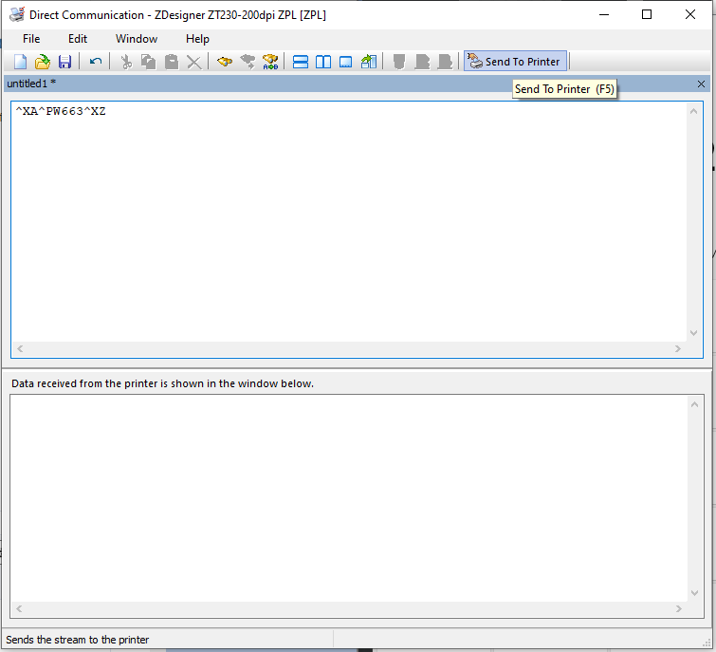Click the delete X icon
The width and height of the screenshot is (716, 652).
pos(193,62)
